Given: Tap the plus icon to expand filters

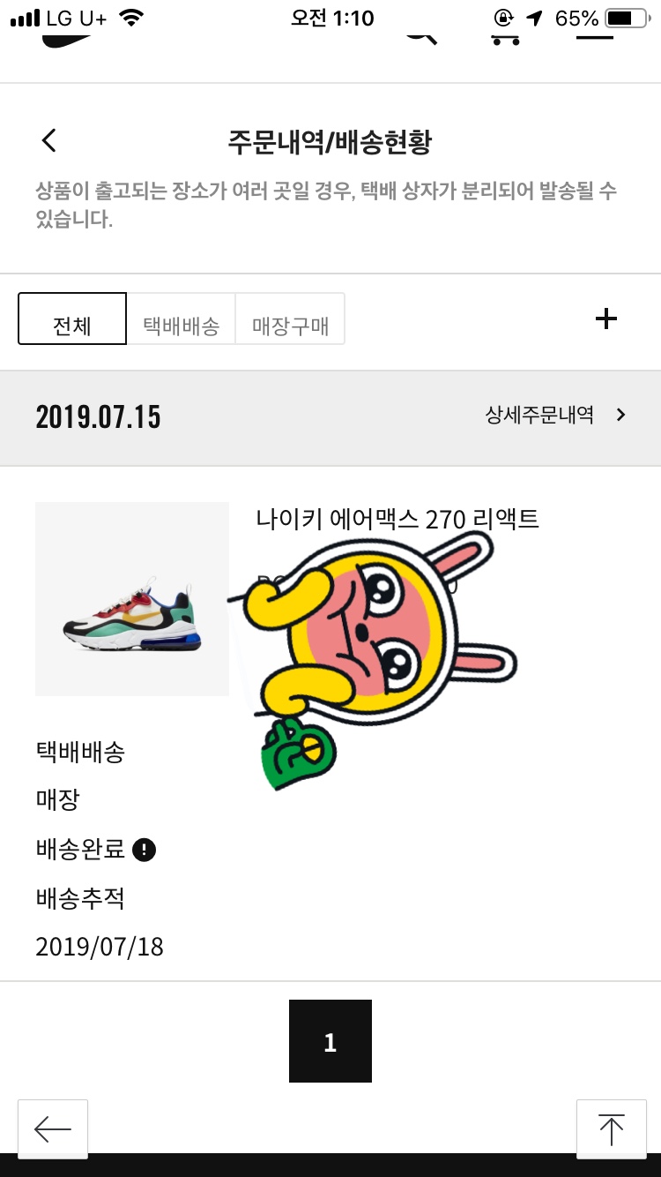Looking at the screenshot, I should (x=606, y=319).
